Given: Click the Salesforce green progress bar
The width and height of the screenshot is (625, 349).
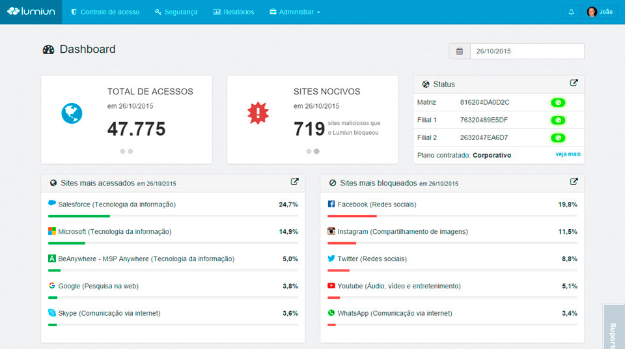Looking at the screenshot, I should tap(79, 216).
